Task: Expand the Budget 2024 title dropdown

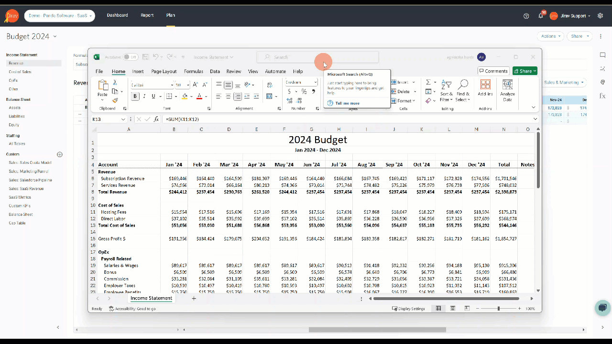Action: [55, 37]
